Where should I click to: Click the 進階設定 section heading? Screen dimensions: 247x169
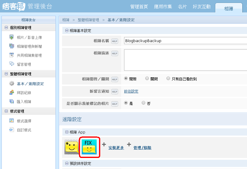pos(72,119)
